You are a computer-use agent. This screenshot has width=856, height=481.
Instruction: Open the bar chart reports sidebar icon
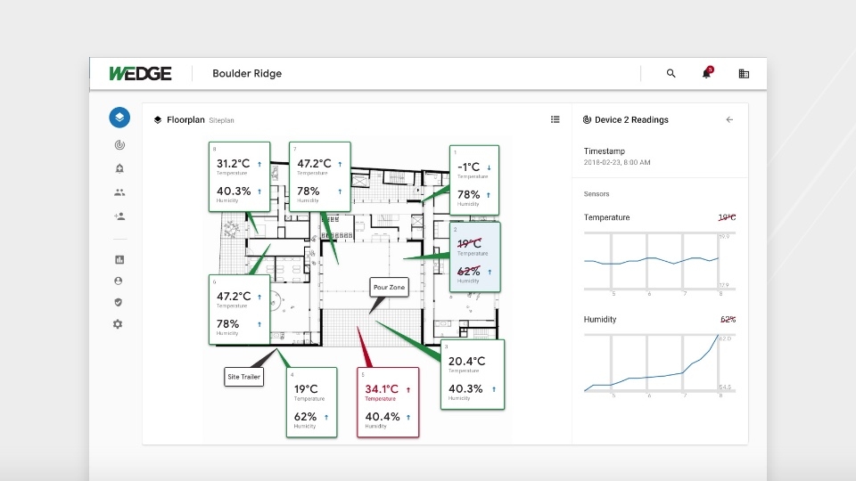[119, 259]
